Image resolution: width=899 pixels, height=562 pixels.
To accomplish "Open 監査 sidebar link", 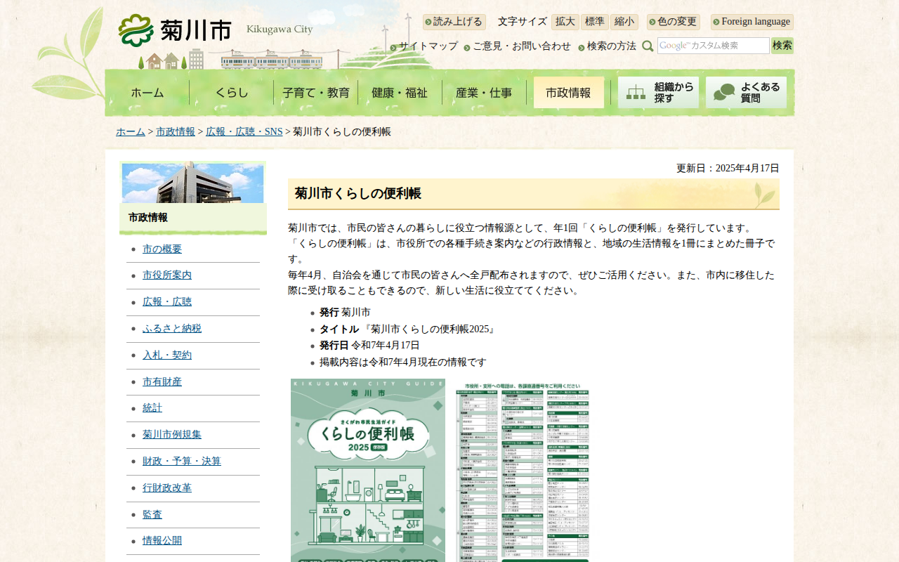I will click(x=152, y=515).
